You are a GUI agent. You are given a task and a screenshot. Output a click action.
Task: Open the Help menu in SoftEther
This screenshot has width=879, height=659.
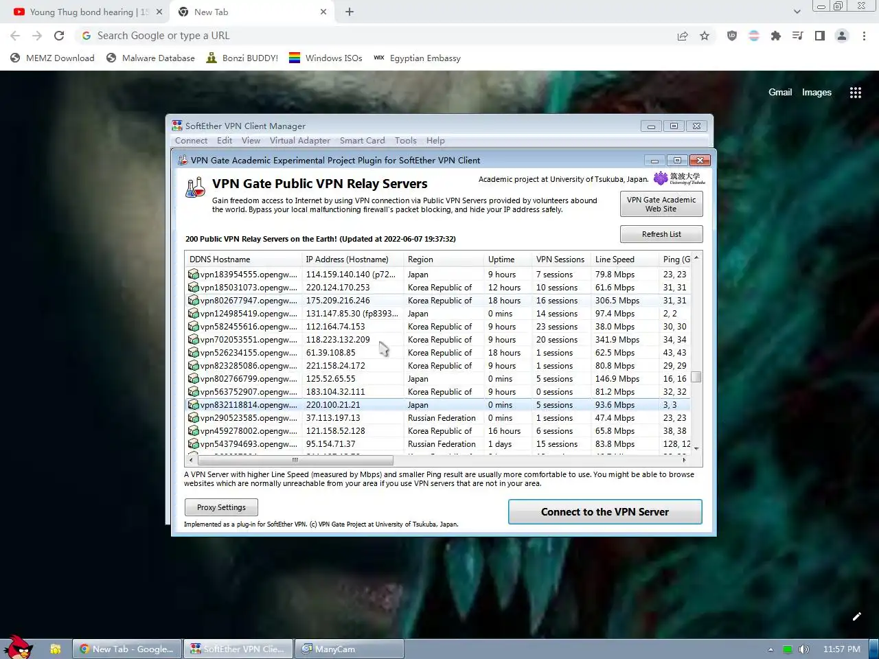pyautogui.click(x=435, y=141)
